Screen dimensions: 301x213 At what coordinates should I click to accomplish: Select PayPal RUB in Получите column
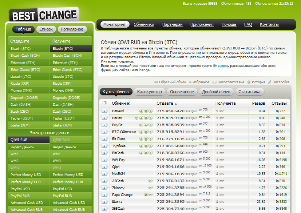(71, 196)
